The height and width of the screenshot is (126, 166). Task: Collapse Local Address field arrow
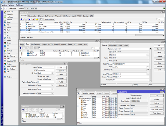148,74
